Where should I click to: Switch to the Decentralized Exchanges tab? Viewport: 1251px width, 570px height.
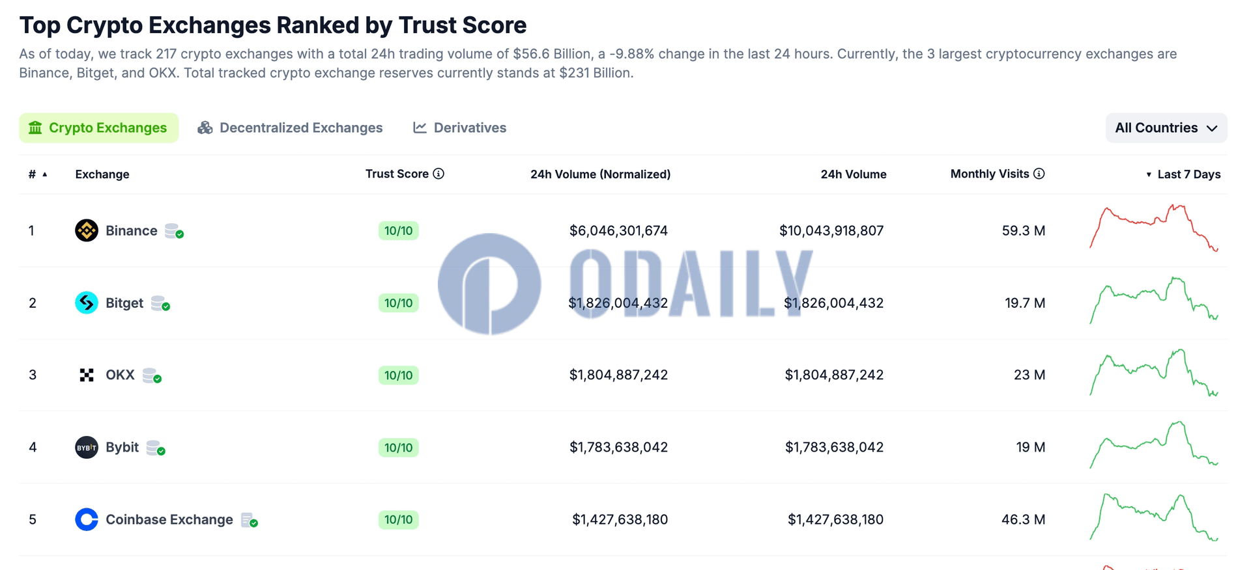point(290,128)
